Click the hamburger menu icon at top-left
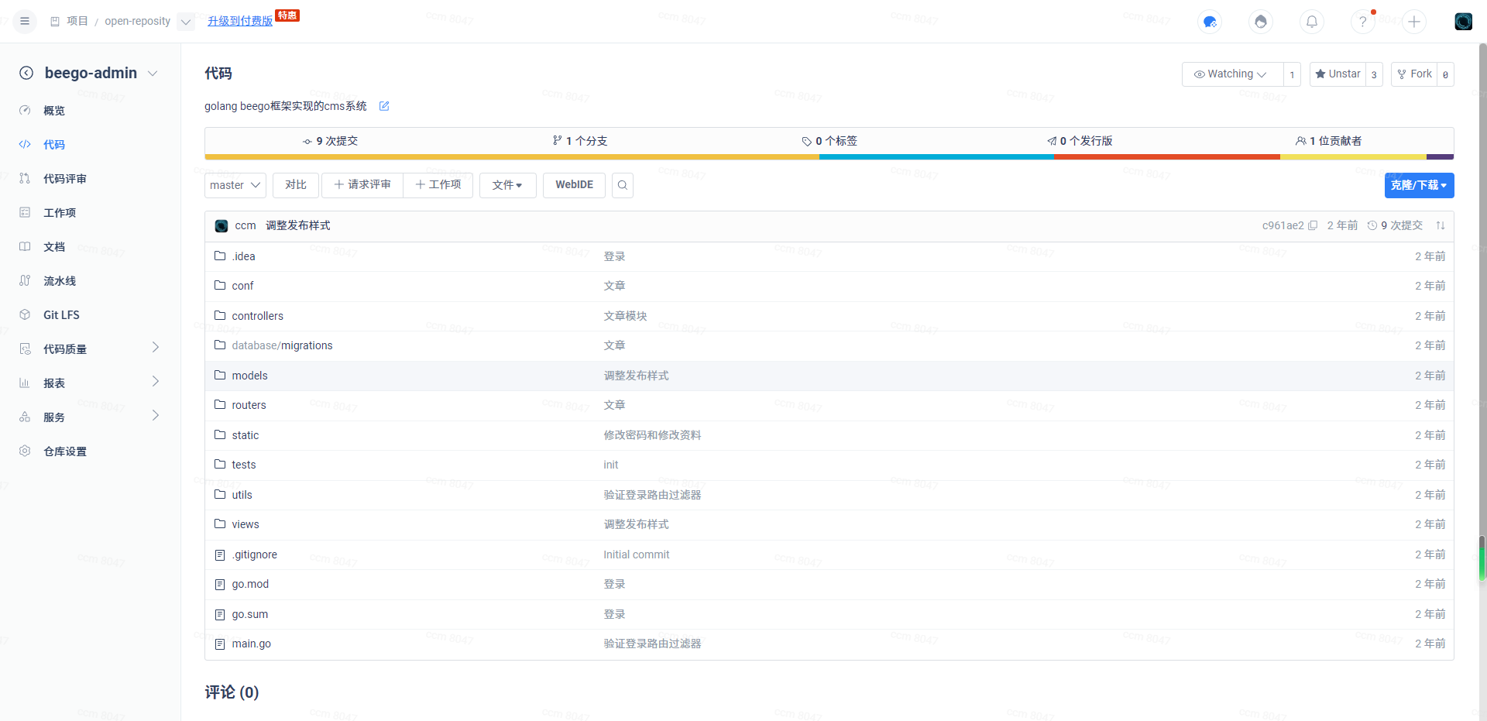Image resolution: width=1487 pixels, height=721 pixels. point(25,21)
